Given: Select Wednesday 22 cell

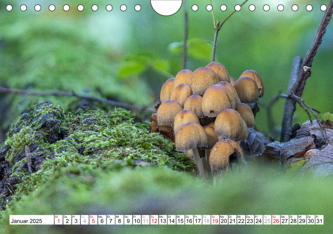Looking at the screenshot, I should point(241,220).
